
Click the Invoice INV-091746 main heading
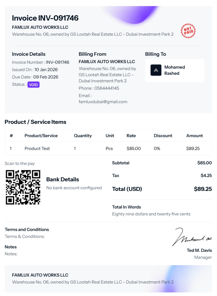pos(45,18)
